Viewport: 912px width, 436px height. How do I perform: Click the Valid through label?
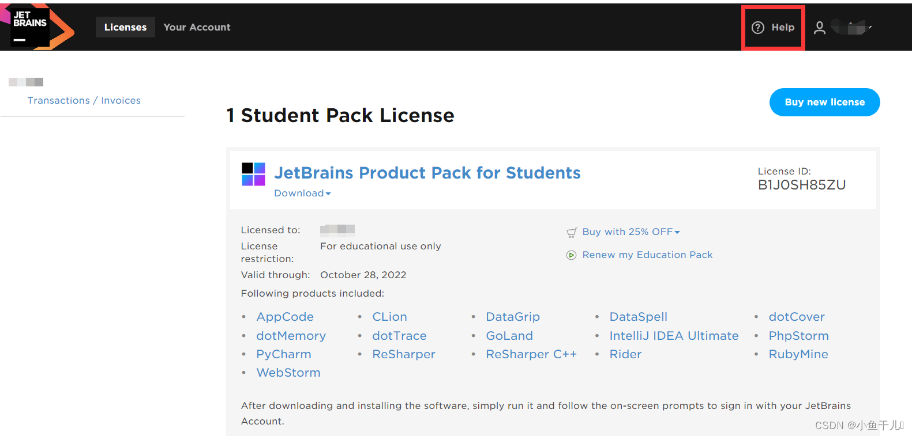(275, 275)
